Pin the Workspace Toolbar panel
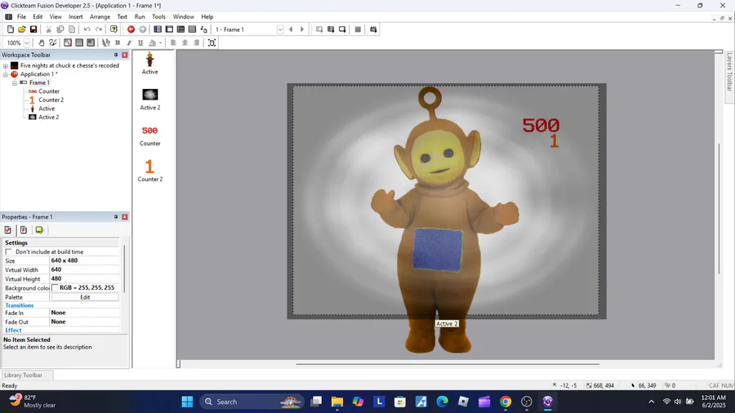Image resolution: width=735 pixels, height=413 pixels. [116, 55]
